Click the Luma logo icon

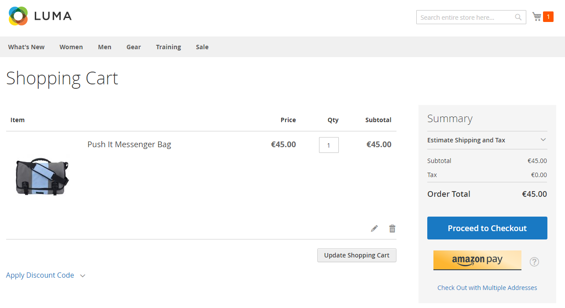coord(18,16)
